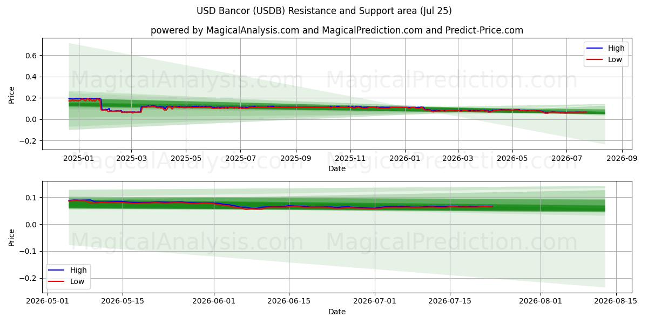Click the 'Date' axis label under the top chart
648x324 pixels.
coord(337,169)
